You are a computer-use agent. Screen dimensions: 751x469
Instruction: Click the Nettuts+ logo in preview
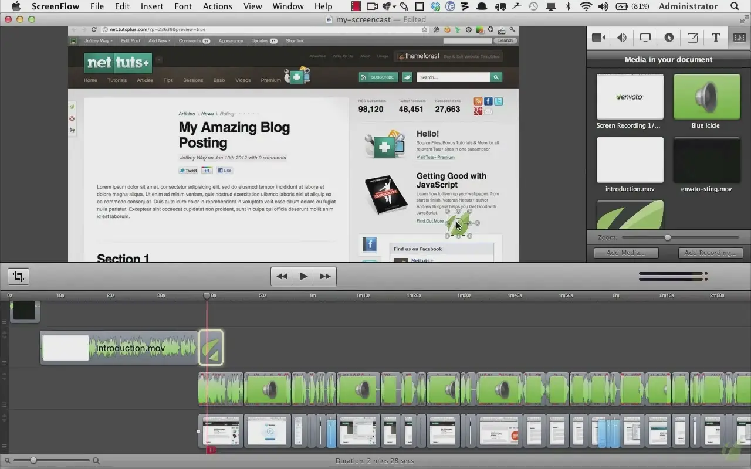click(x=118, y=62)
